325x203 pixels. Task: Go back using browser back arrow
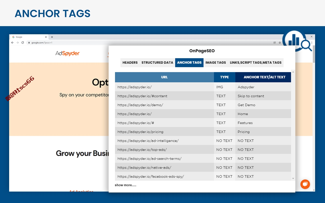(12, 43)
